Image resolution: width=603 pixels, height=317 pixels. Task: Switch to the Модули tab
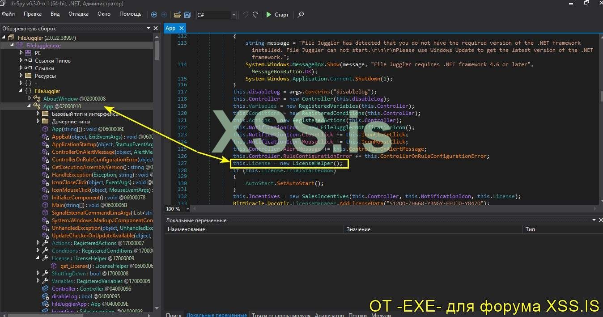click(381, 315)
